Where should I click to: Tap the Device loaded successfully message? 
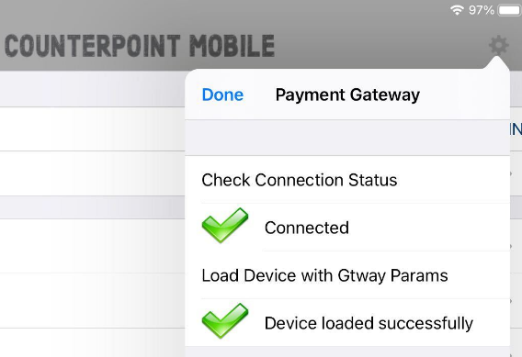click(x=369, y=323)
